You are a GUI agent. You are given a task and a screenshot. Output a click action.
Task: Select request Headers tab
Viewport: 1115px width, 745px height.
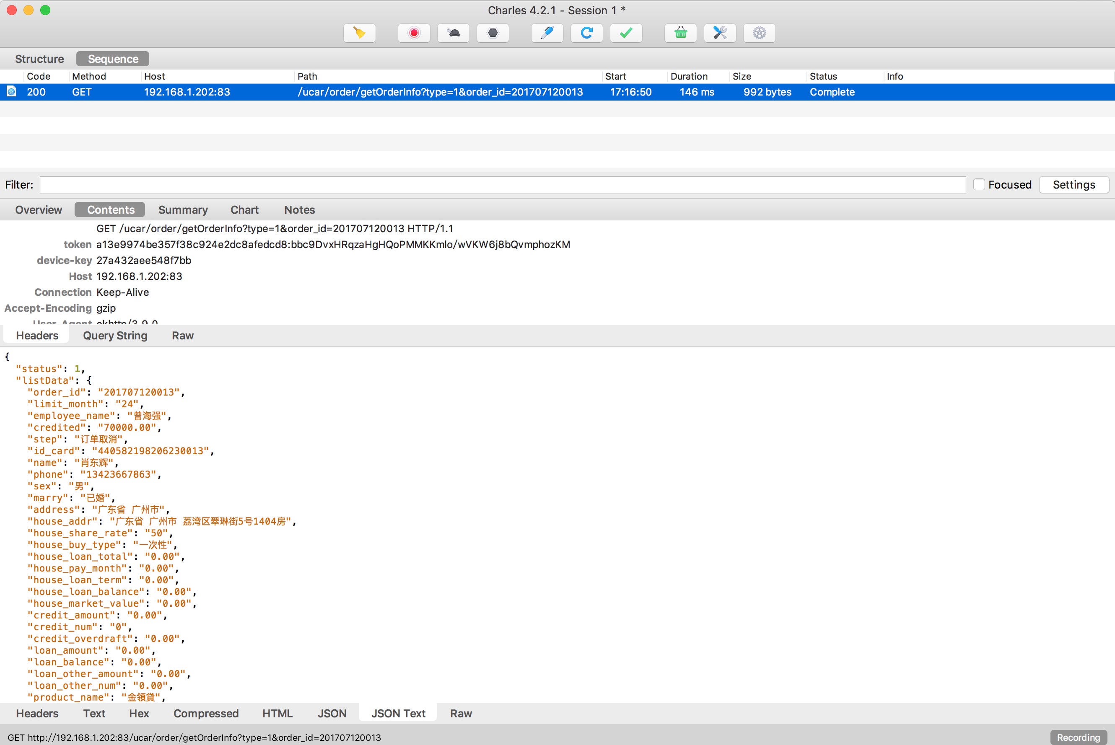click(37, 336)
